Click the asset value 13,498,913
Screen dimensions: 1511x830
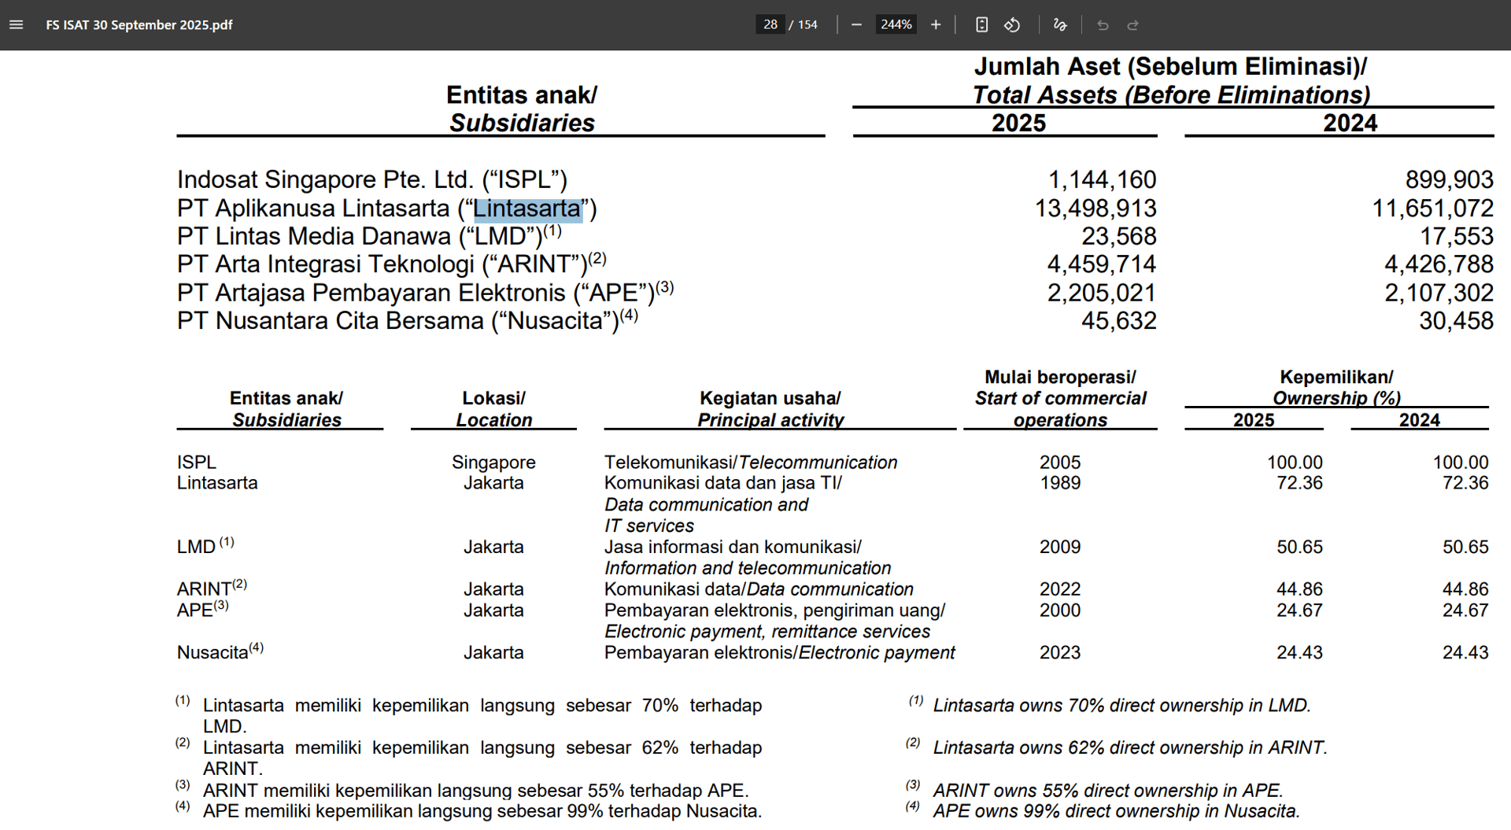[x=1095, y=208]
